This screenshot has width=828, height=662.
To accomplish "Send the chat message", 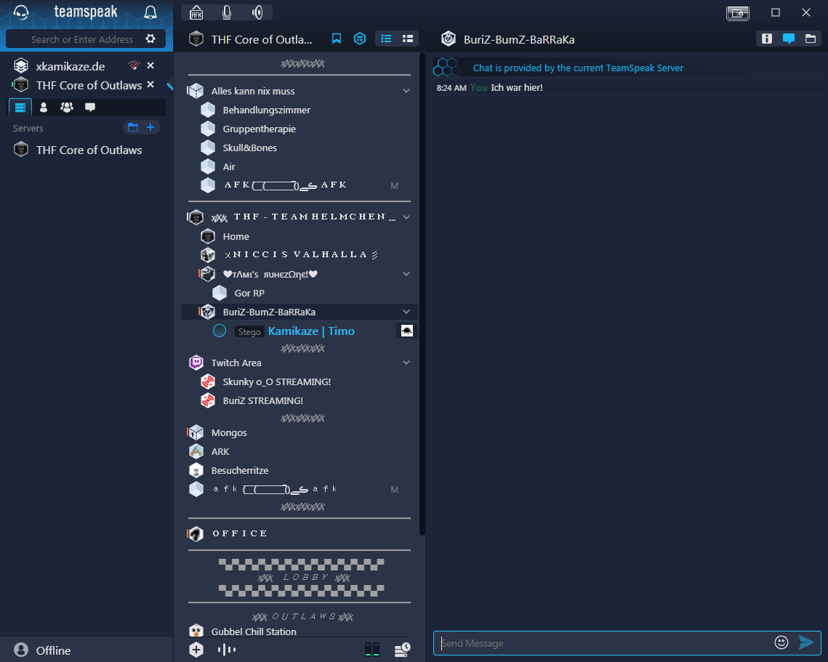I will click(x=806, y=642).
